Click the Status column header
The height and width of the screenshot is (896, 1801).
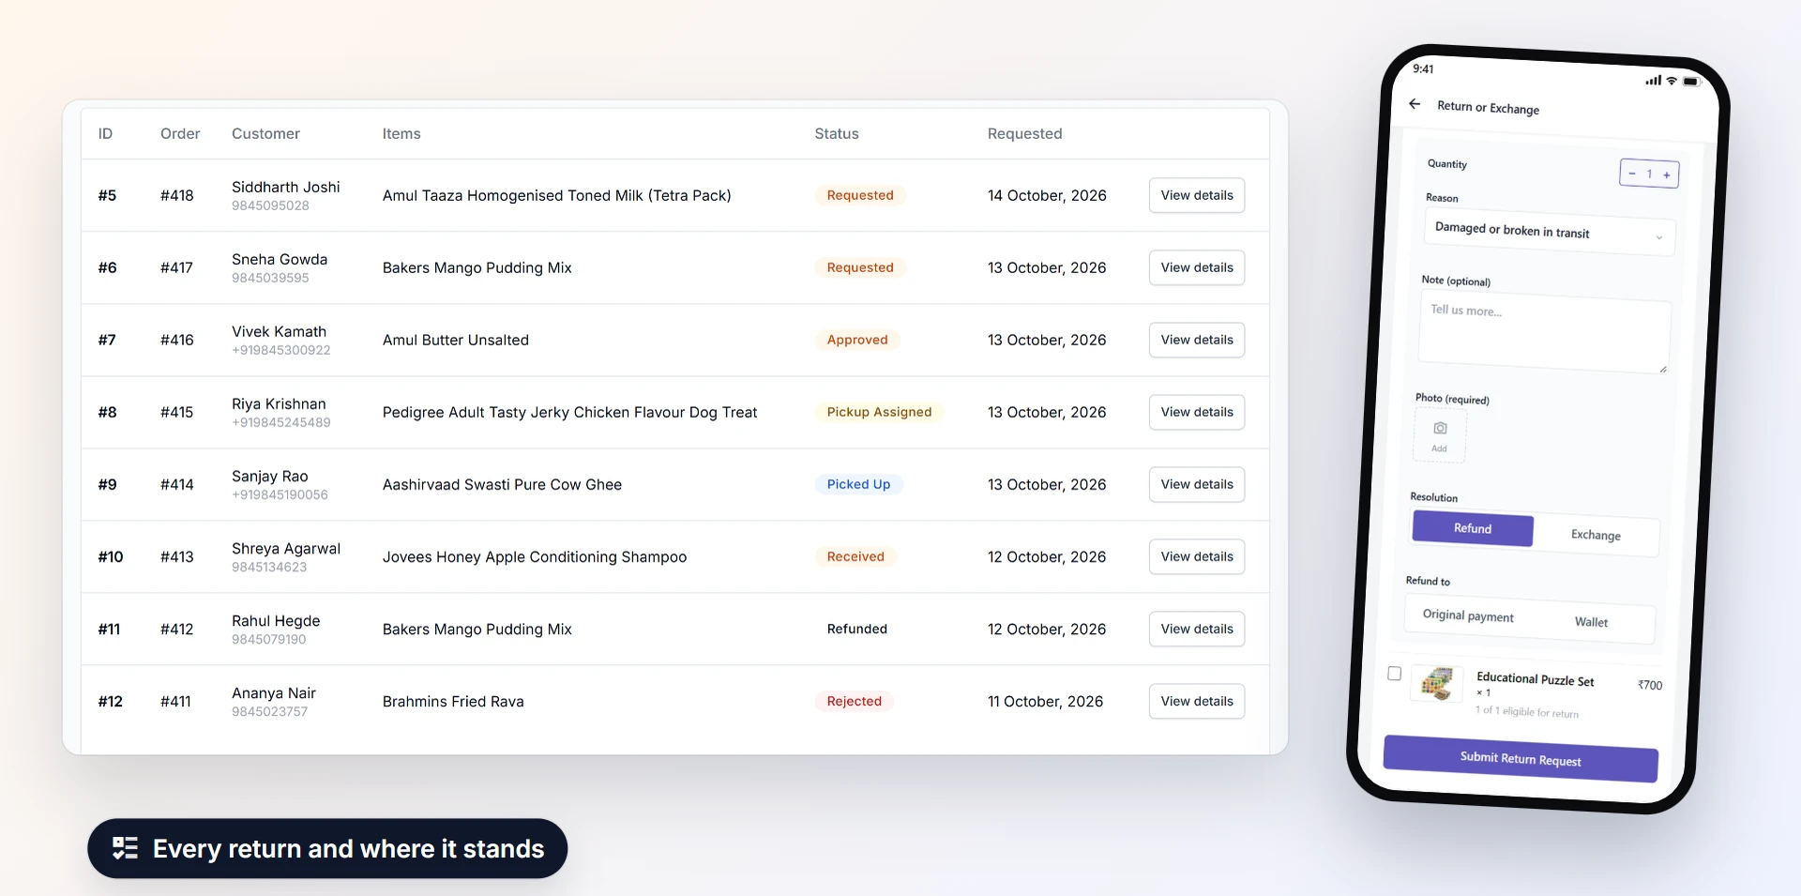click(x=837, y=133)
